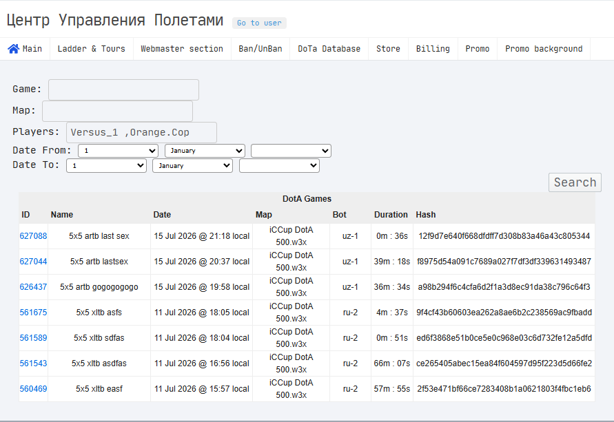Open the Promo menu item

point(478,49)
